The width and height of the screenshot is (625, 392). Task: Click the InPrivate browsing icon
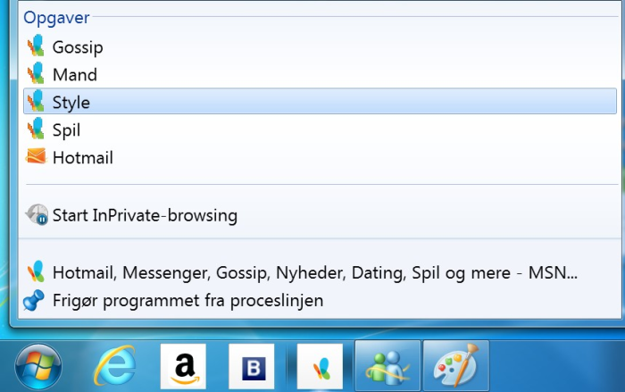37,215
